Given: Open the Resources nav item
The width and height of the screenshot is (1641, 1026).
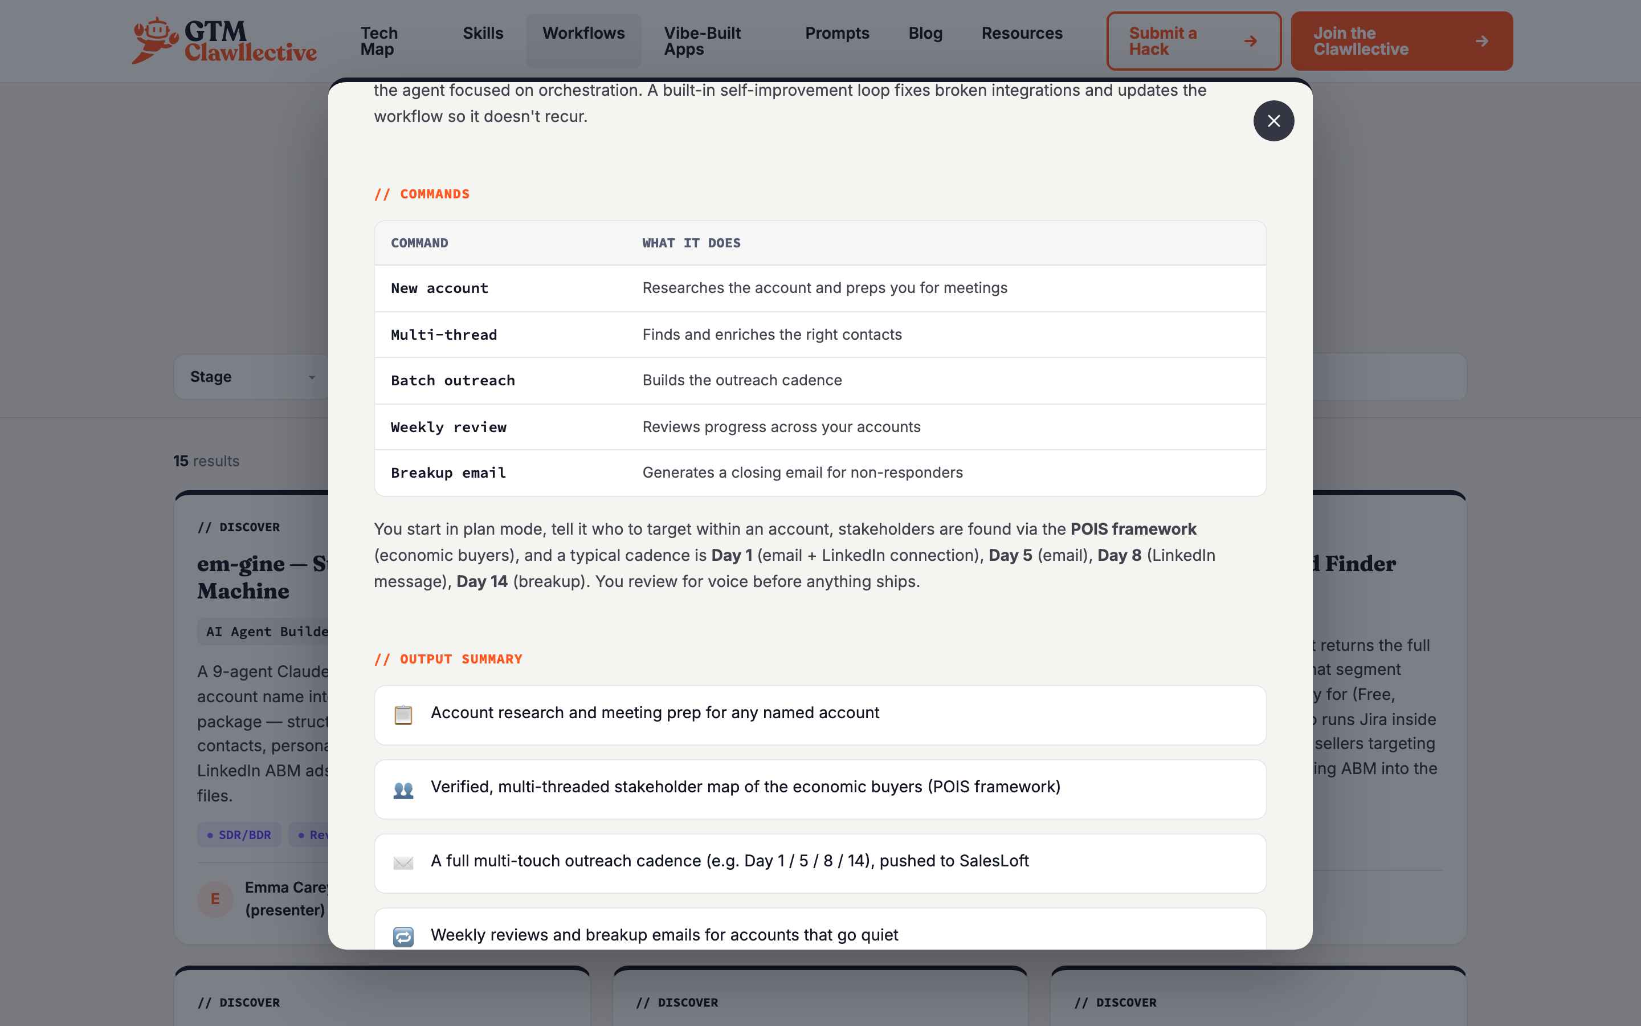Looking at the screenshot, I should pyautogui.click(x=1022, y=33).
